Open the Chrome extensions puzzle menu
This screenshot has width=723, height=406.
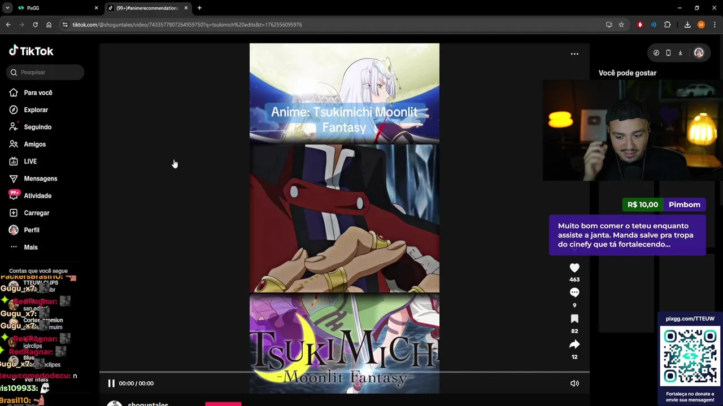[x=667, y=25]
